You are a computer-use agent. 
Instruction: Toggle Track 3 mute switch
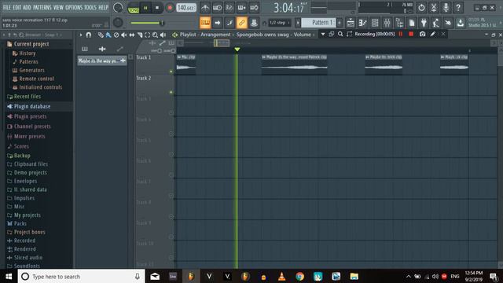coord(171,112)
